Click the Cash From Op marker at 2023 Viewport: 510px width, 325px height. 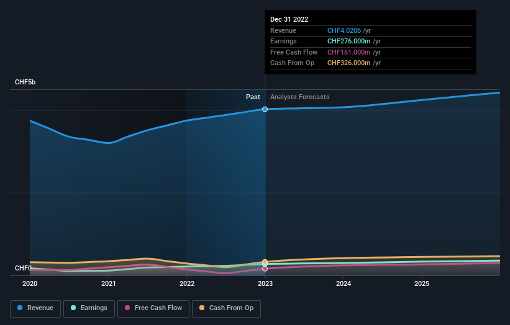click(265, 262)
